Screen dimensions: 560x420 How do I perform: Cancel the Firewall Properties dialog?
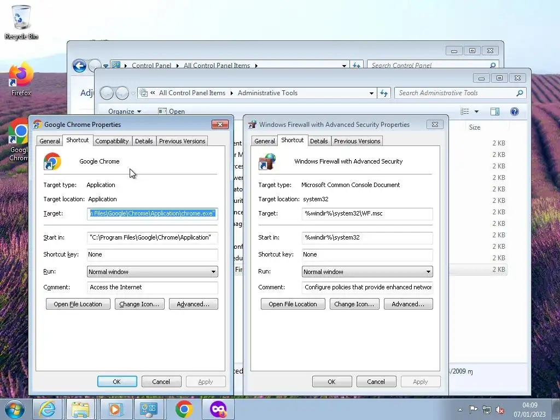point(376,382)
